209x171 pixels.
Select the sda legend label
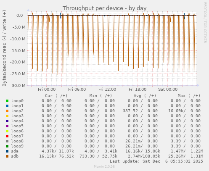click(15, 151)
